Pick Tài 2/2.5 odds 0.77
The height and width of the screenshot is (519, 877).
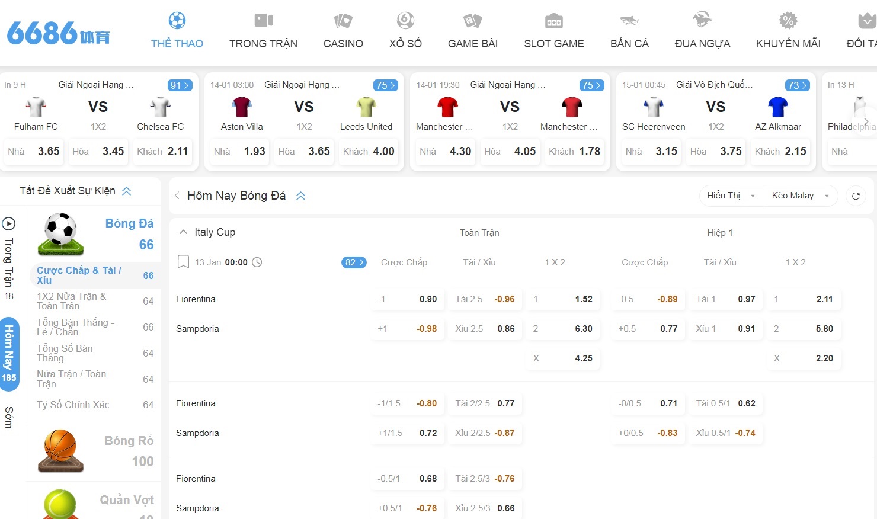tap(485, 403)
